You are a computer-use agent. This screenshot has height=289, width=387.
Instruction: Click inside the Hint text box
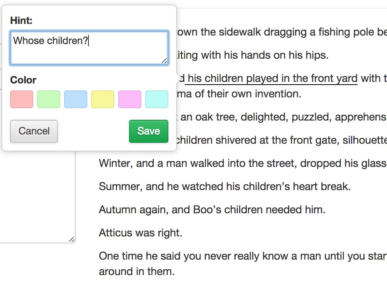click(89, 46)
